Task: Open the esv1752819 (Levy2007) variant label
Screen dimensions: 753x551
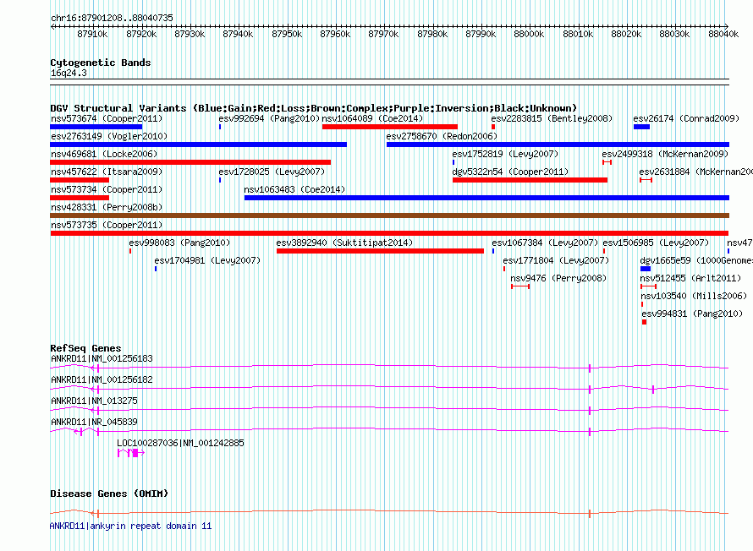Action: [x=505, y=154]
